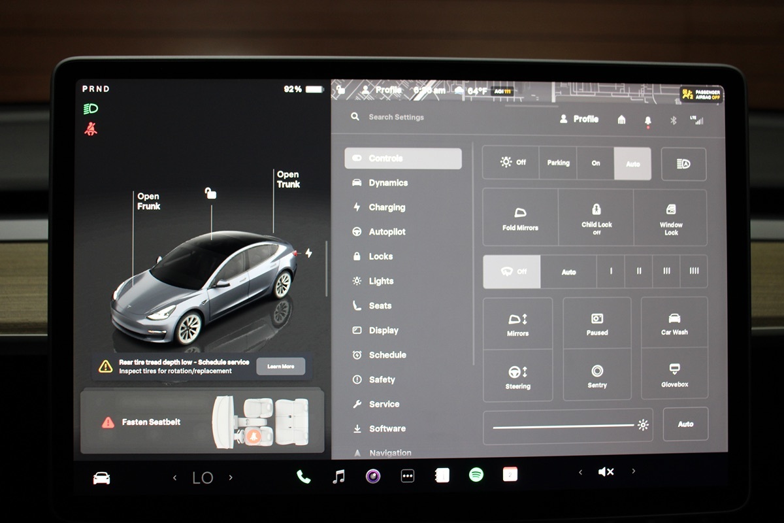Lower volume using the left chevron
The height and width of the screenshot is (523, 784).
580,472
